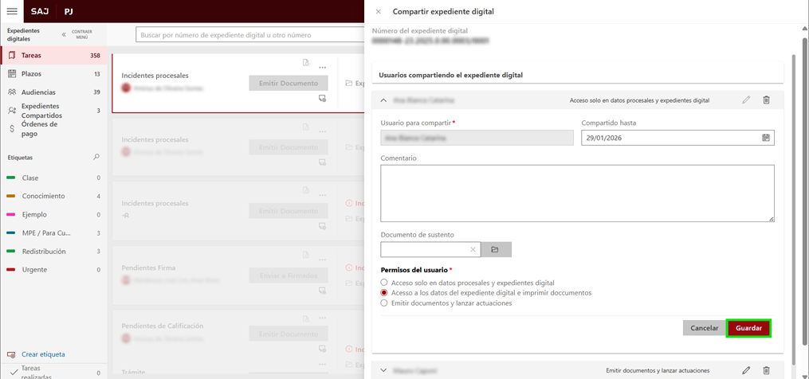Delete the first shared user with trash icon
809x379 pixels.
click(766, 100)
